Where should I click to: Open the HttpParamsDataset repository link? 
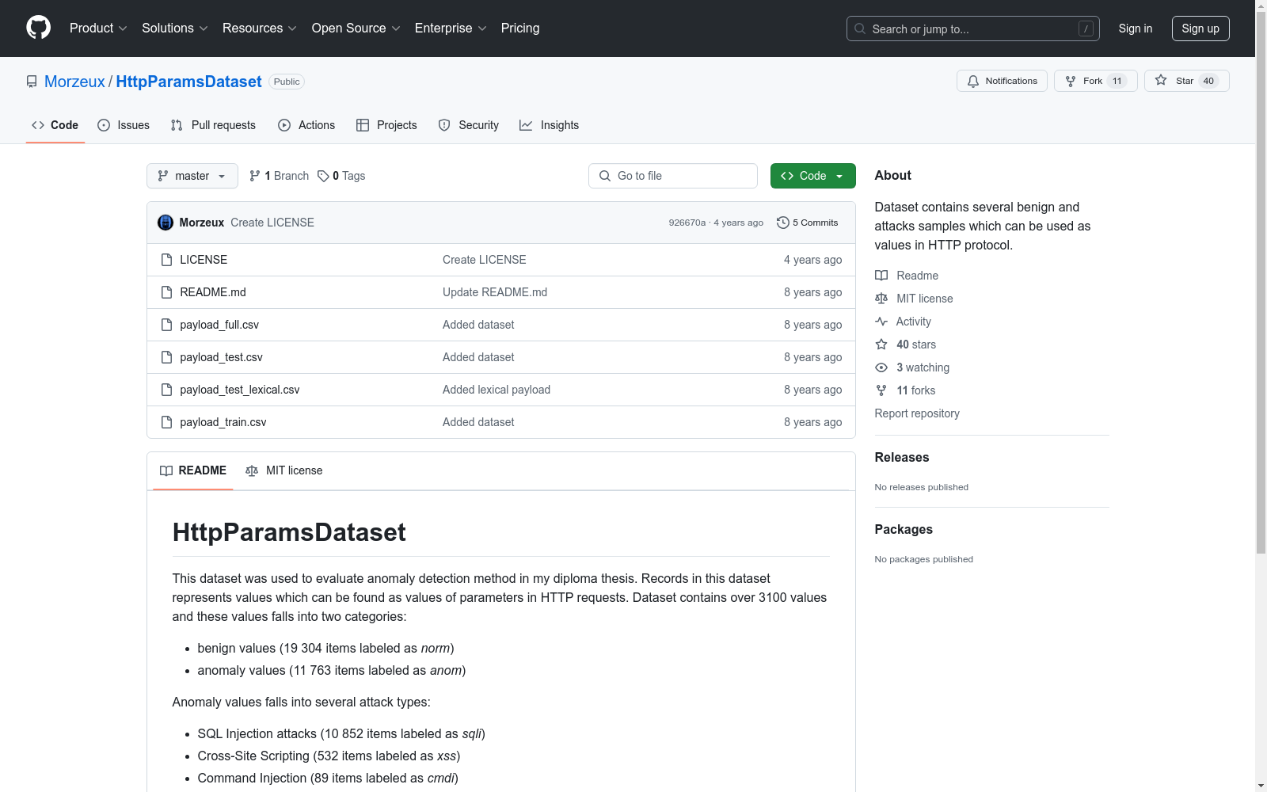coord(188,82)
